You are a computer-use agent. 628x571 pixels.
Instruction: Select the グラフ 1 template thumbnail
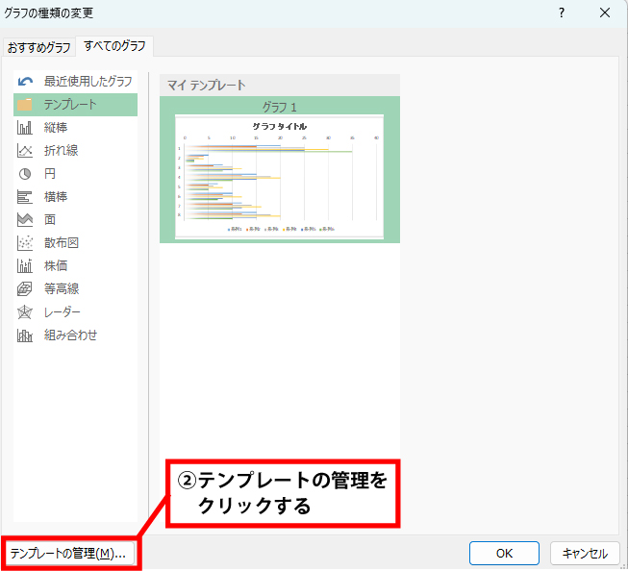(x=280, y=177)
